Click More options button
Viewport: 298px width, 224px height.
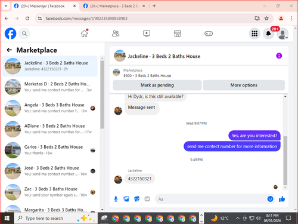[244, 85]
